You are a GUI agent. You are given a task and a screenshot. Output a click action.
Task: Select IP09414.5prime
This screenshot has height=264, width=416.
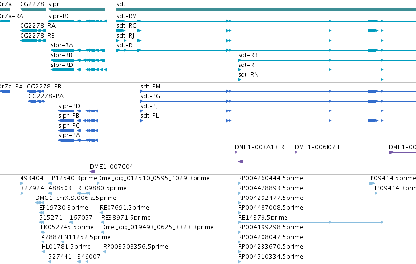tap(393, 178)
